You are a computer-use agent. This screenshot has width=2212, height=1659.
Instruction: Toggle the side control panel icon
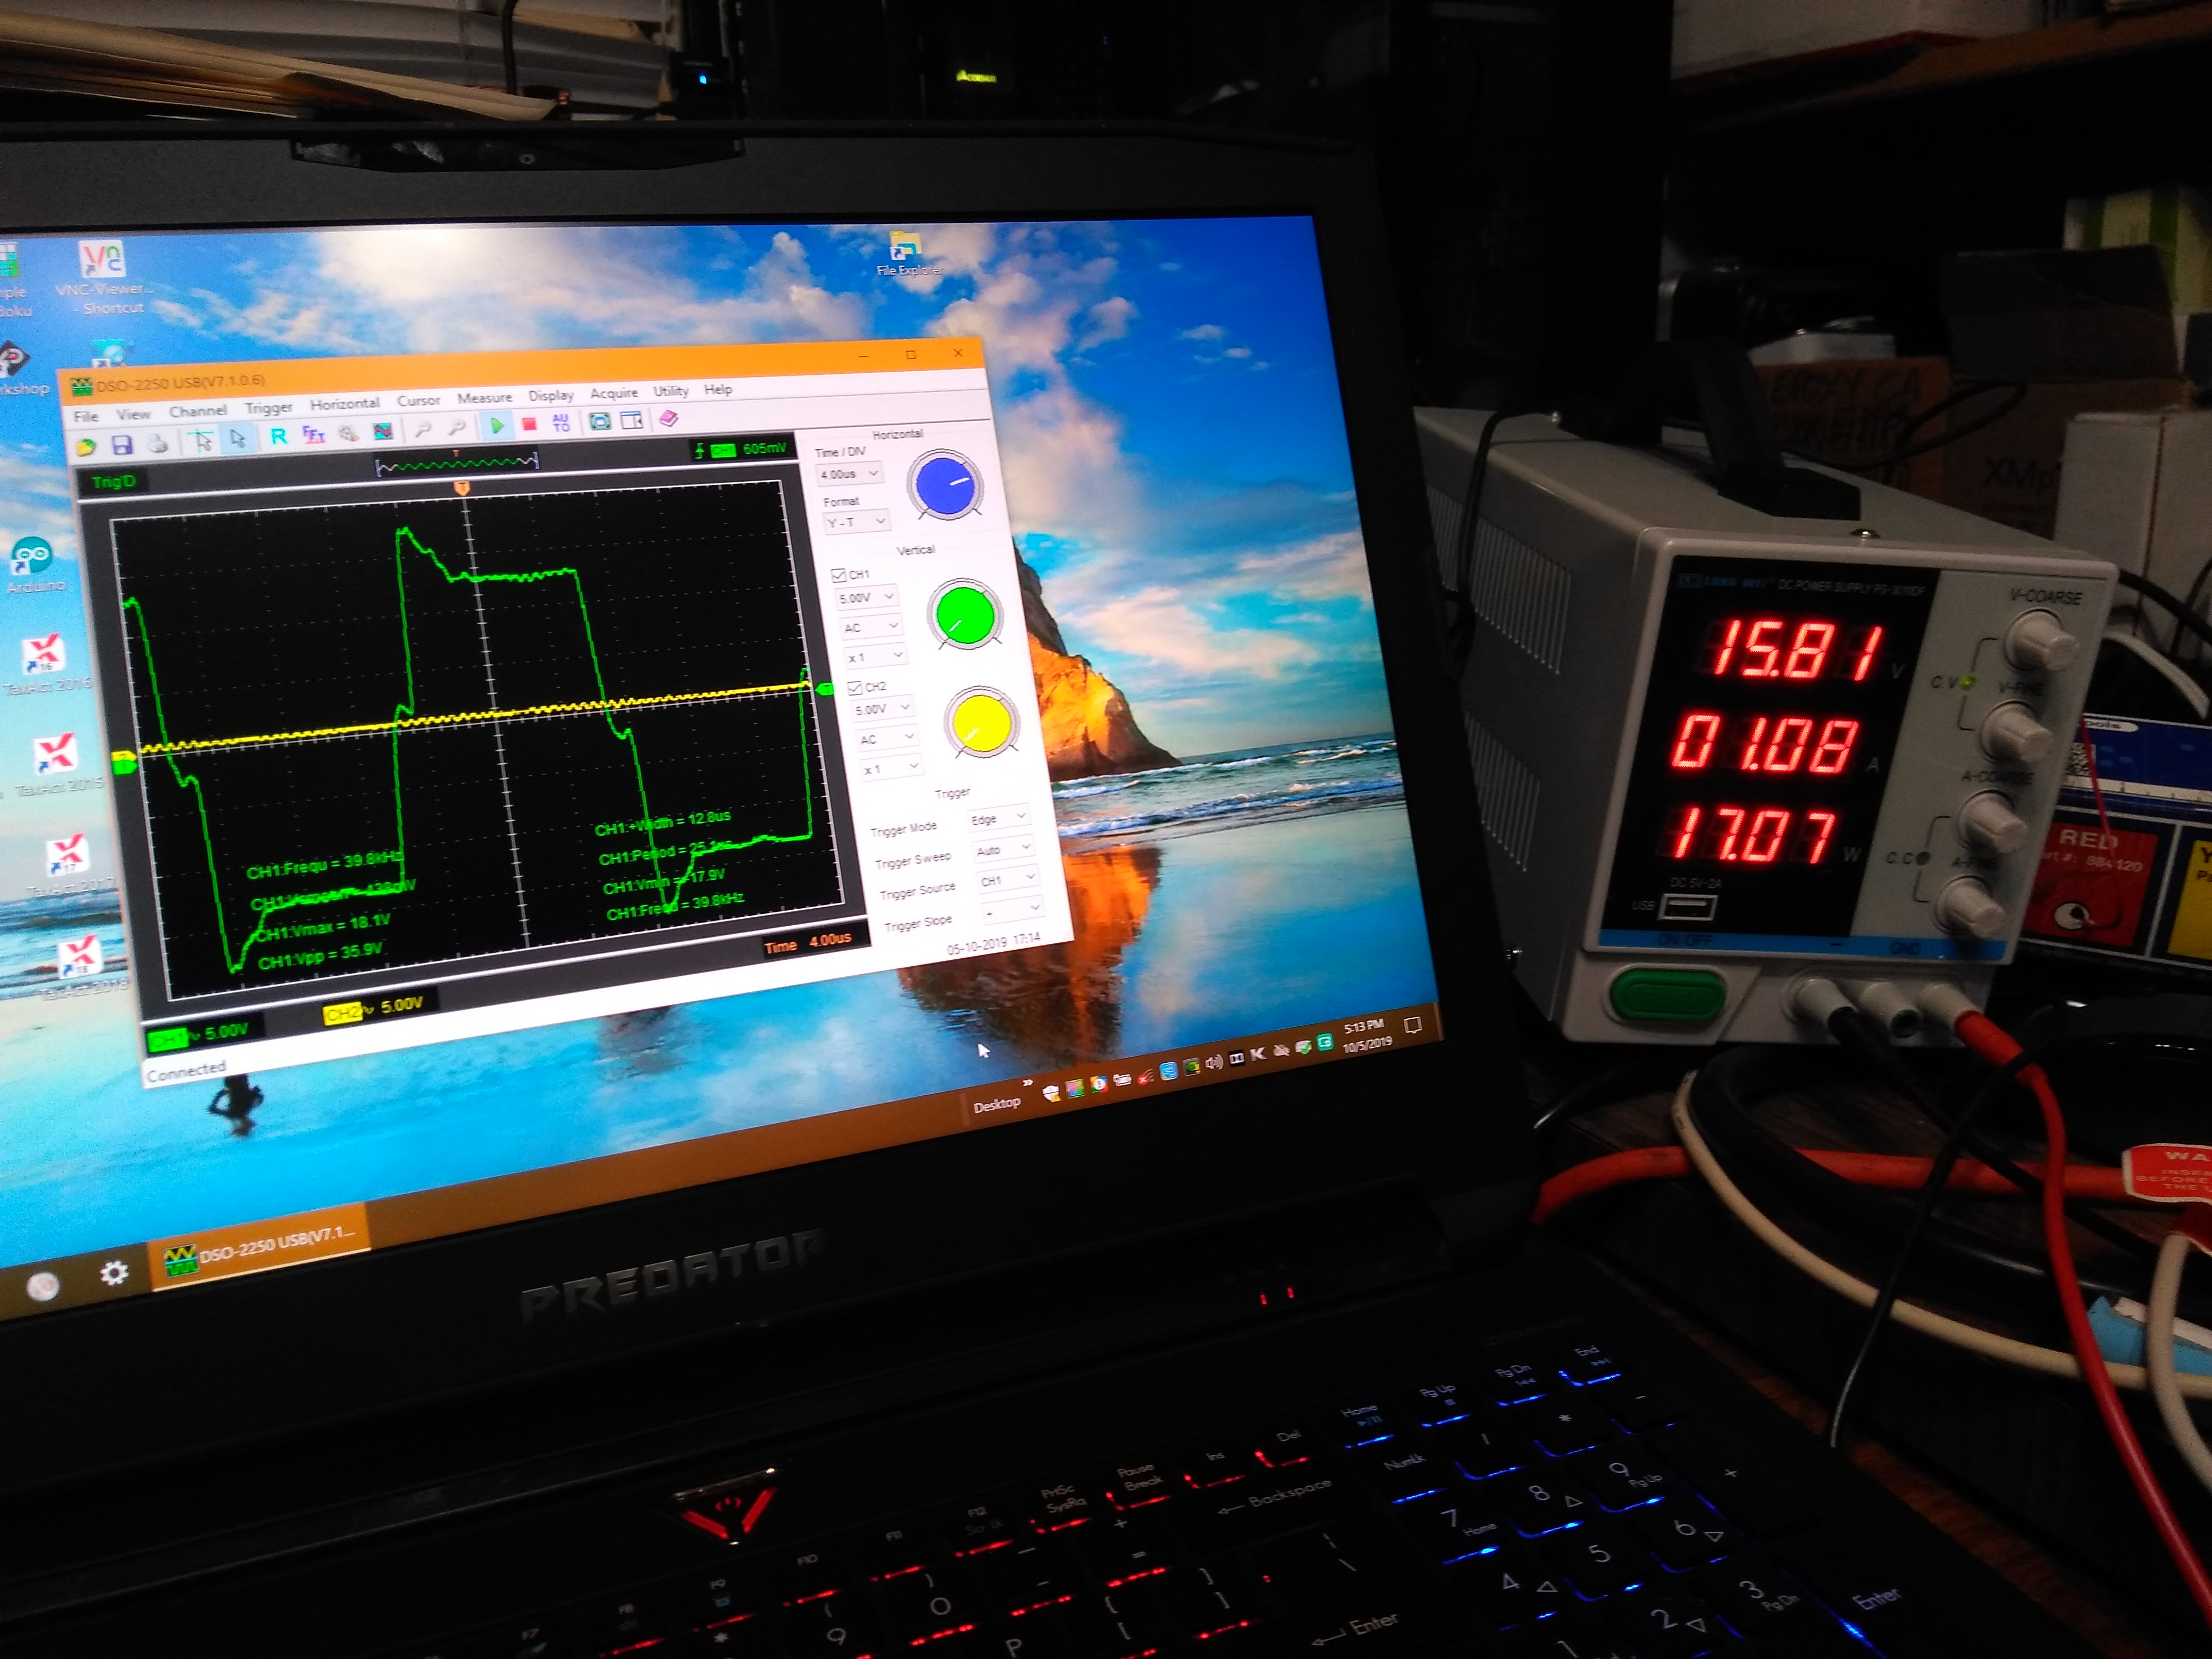click(x=632, y=419)
